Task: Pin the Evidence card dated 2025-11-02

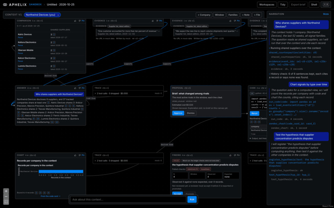Action: point(161,21)
